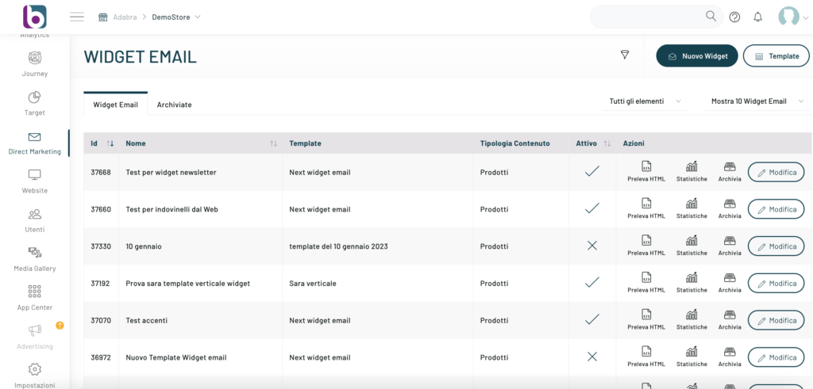Image resolution: width=813 pixels, height=389 pixels.
Task: Open the Journey section icon
Action: (x=34, y=58)
